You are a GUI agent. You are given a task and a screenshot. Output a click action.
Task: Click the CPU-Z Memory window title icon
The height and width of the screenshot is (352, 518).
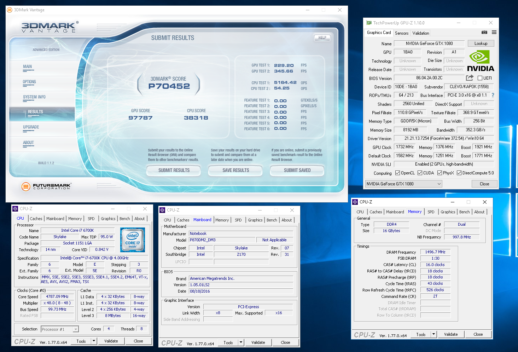[x=355, y=202]
